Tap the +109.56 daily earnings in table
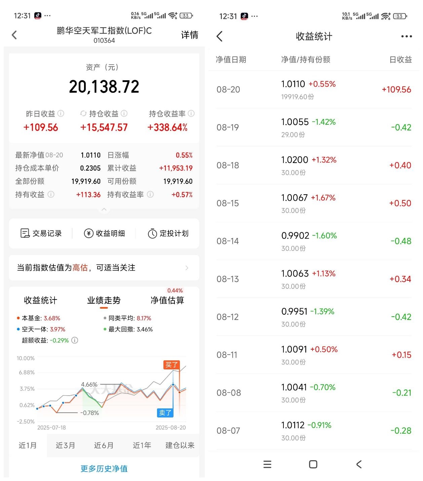 click(x=396, y=90)
